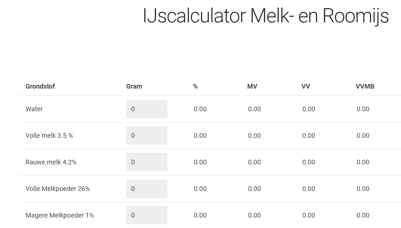Select the Magere Melkpoeder 1% label
The image size is (401, 228).
[60, 215]
